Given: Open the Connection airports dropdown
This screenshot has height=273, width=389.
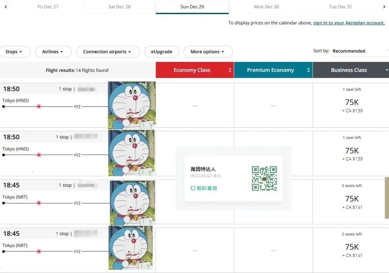Looking at the screenshot, I should pos(107,51).
